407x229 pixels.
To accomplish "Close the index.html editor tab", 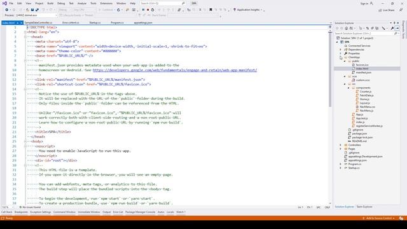I will point(21,23).
